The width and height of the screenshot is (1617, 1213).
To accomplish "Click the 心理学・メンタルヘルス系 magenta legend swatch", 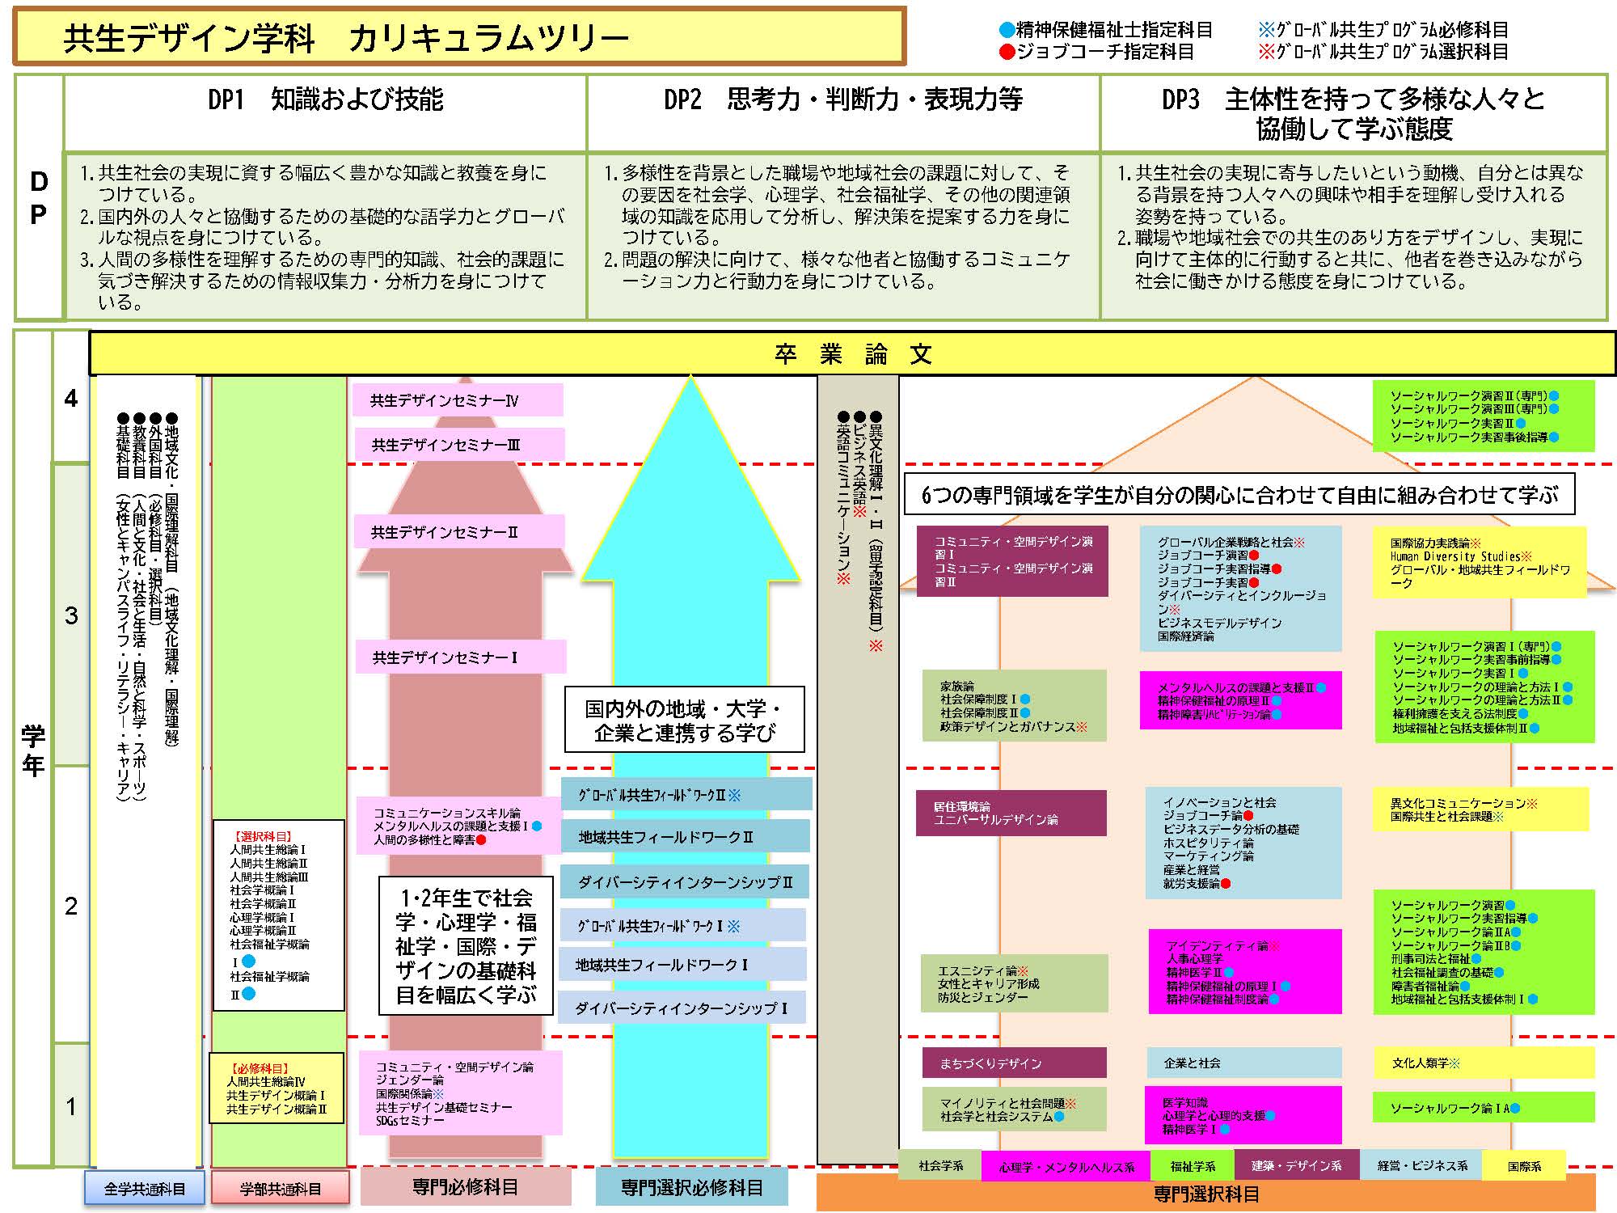I will pyautogui.click(x=1066, y=1167).
